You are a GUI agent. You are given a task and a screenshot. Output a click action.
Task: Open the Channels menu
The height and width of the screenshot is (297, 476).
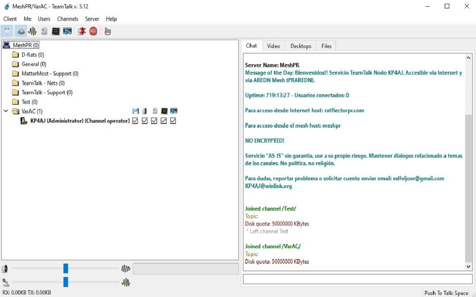coord(67,19)
